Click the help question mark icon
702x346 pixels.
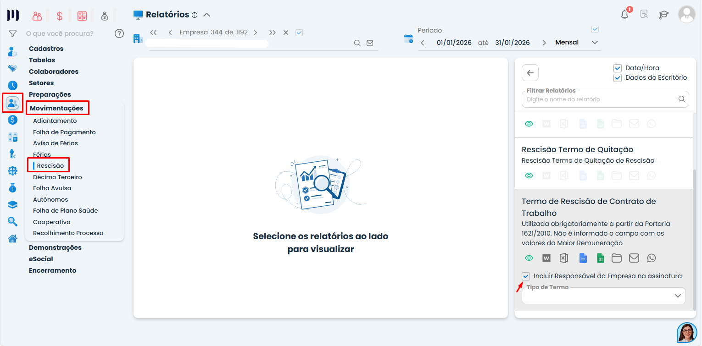pos(119,33)
